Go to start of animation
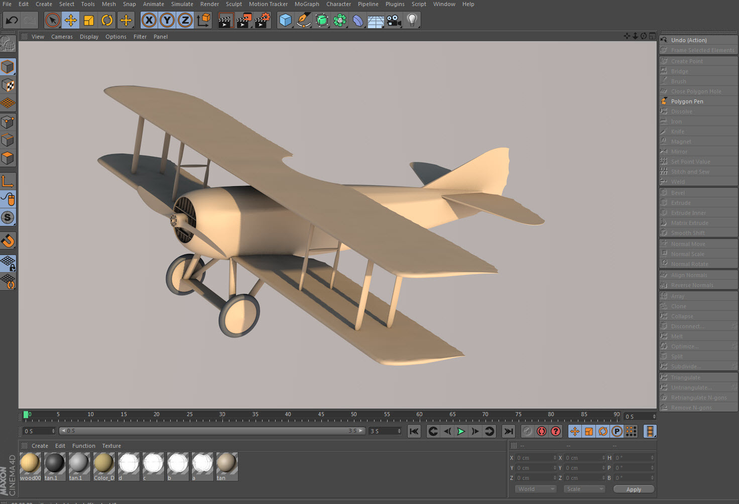 [x=414, y=431]
